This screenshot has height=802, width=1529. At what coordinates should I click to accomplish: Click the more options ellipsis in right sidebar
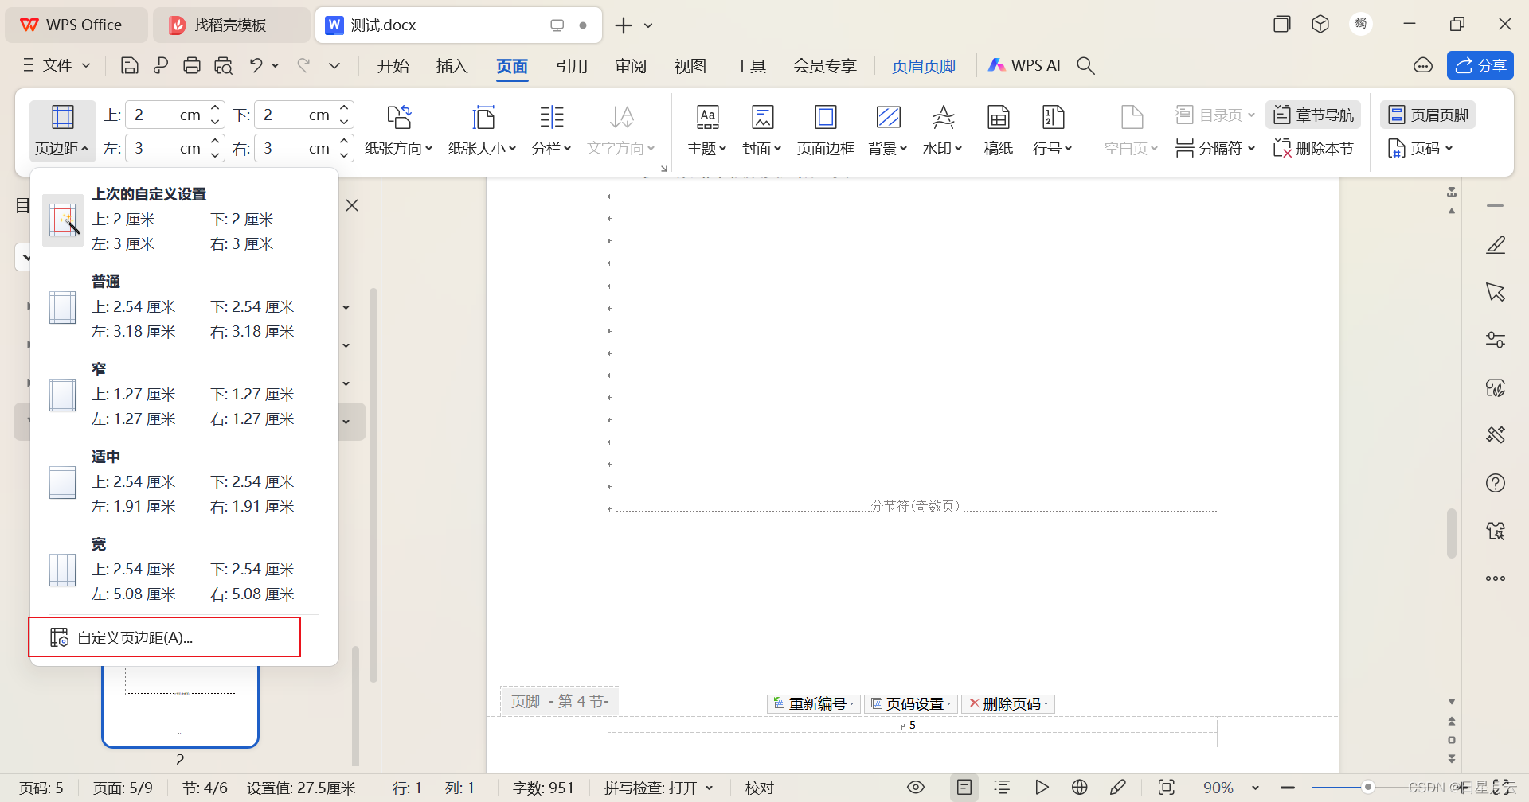pyautogui.click(x=1496, y=578)
